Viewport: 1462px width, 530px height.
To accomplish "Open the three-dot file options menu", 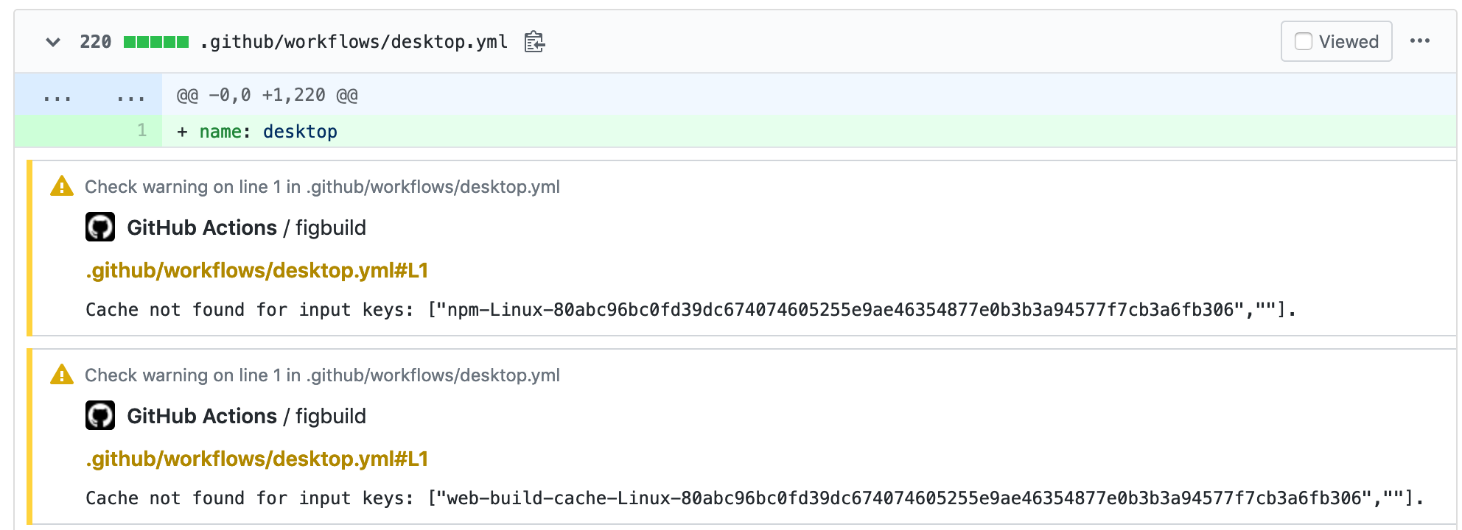I will 1419,41.
